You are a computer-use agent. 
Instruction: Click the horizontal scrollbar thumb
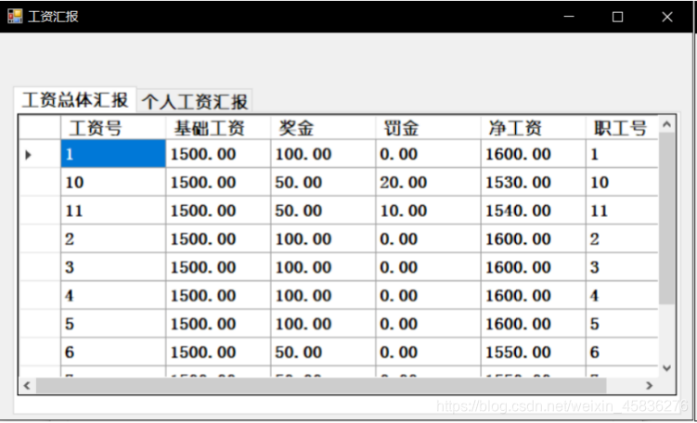321,385
